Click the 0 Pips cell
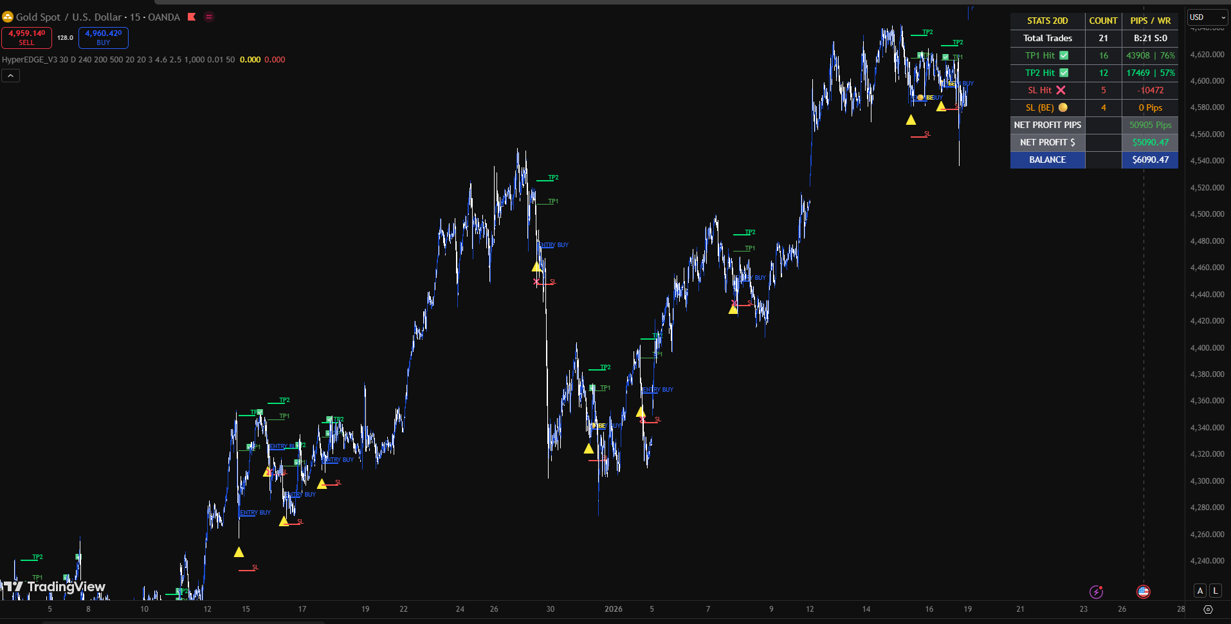Screen dimensions: 1231x624 click(1151, 107)
